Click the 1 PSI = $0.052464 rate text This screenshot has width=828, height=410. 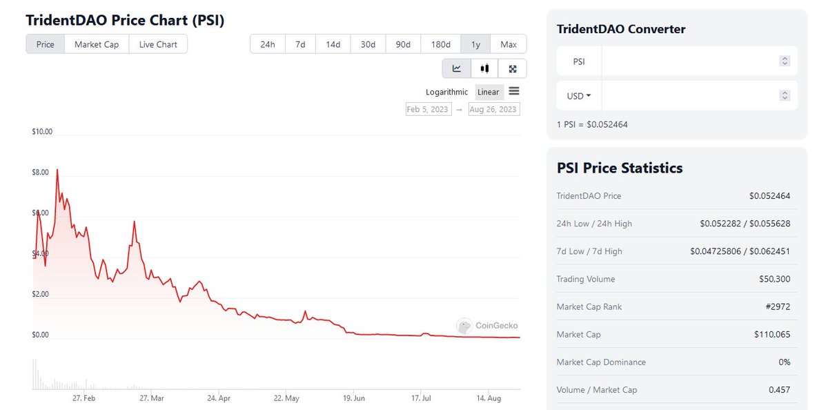point(592,124)
